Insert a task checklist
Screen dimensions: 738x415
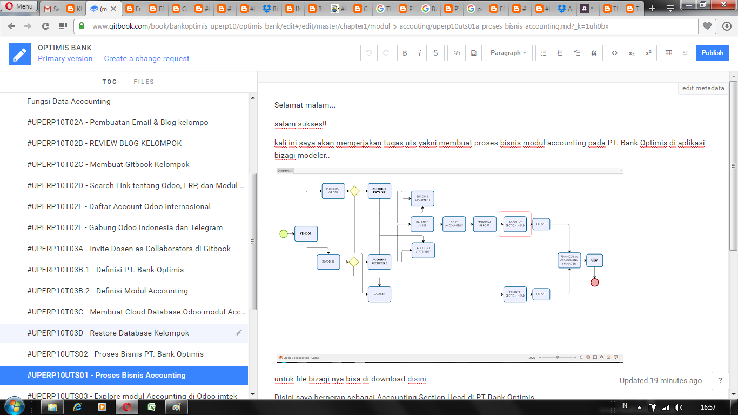[577, 53]
